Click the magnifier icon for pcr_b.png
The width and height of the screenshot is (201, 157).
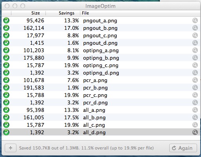[195, 88]
